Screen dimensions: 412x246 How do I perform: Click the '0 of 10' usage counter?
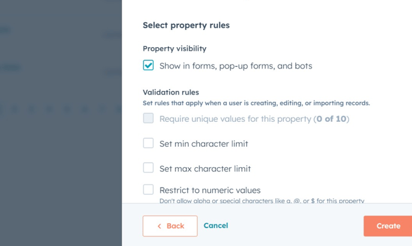point(331,119)
